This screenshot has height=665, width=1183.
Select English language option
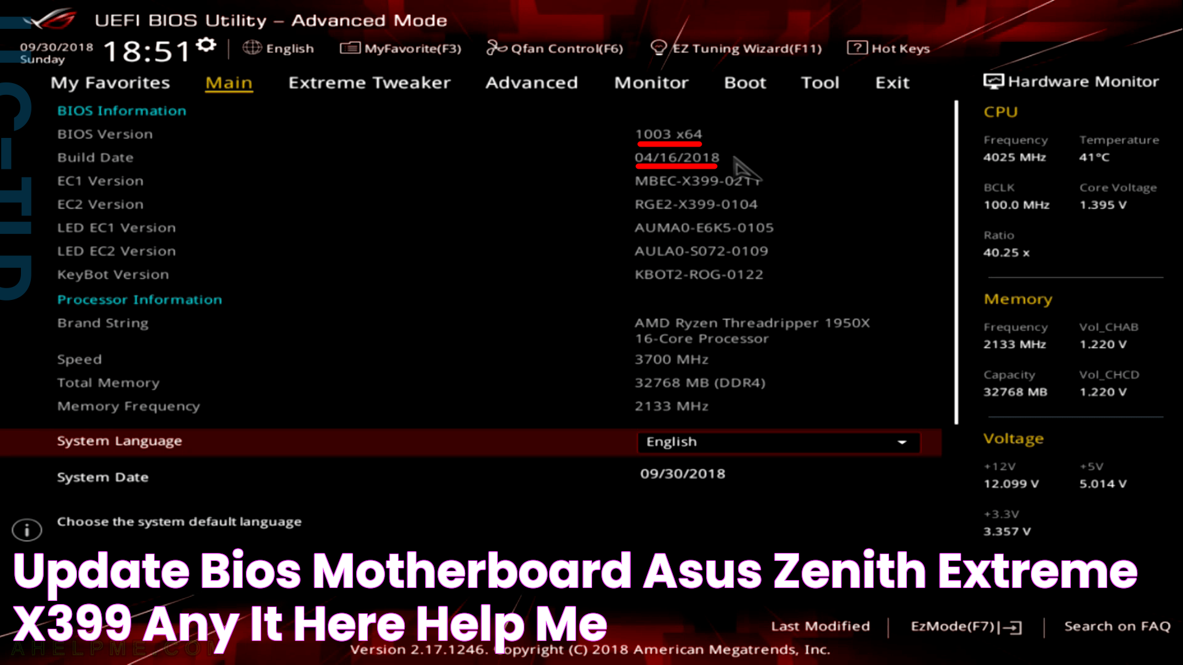coord(776,441)
